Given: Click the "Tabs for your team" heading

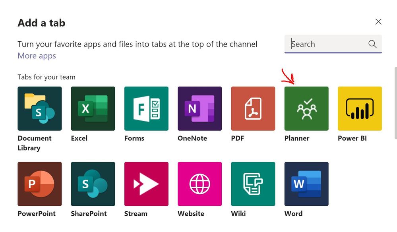Looking at the screenshot, I should point(46,77).
